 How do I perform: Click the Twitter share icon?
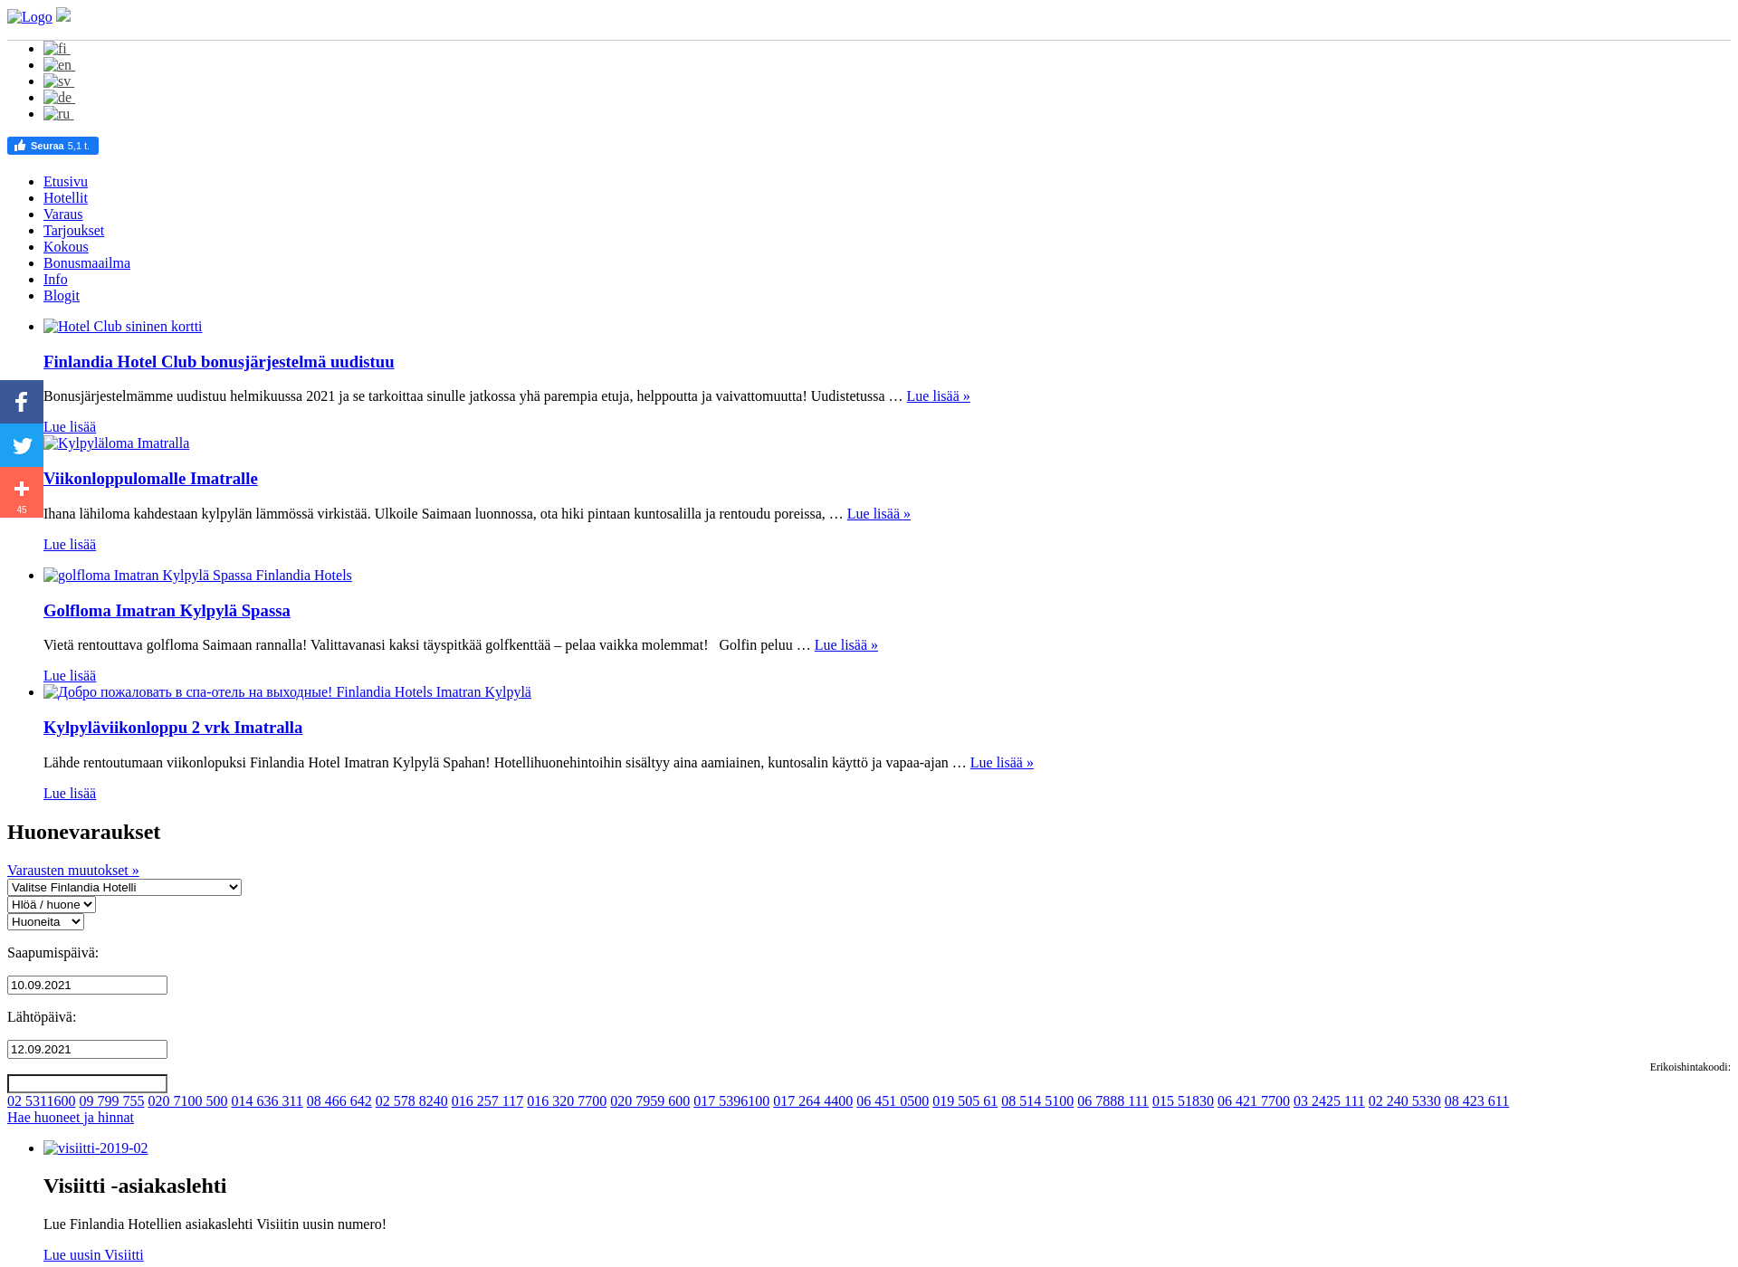[22, 445]
